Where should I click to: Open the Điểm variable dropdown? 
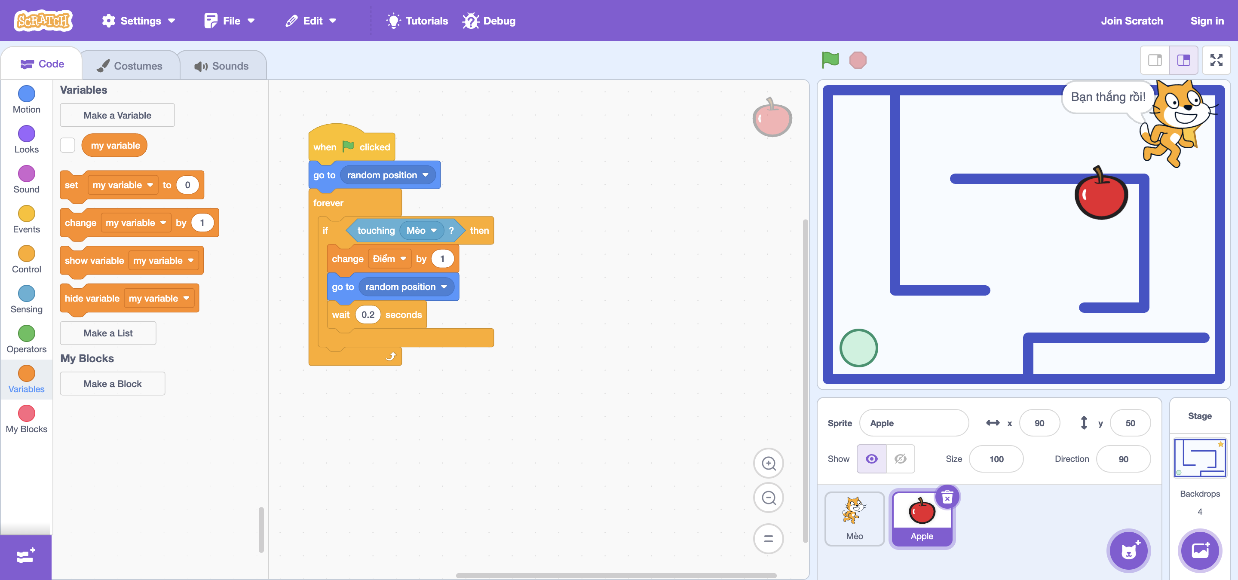403,259
